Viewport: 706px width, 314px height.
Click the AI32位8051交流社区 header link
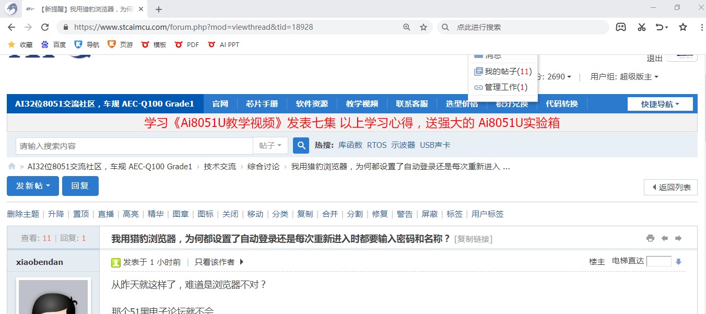pos(104,104)
